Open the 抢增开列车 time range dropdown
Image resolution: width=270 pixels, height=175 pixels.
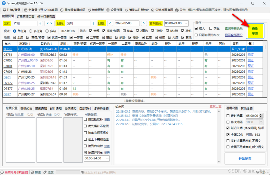(x=107, y=158)
